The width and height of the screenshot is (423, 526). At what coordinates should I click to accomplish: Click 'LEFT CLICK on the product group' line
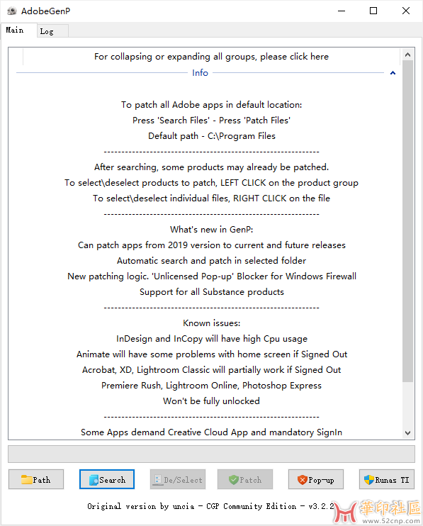click(211, 182)
